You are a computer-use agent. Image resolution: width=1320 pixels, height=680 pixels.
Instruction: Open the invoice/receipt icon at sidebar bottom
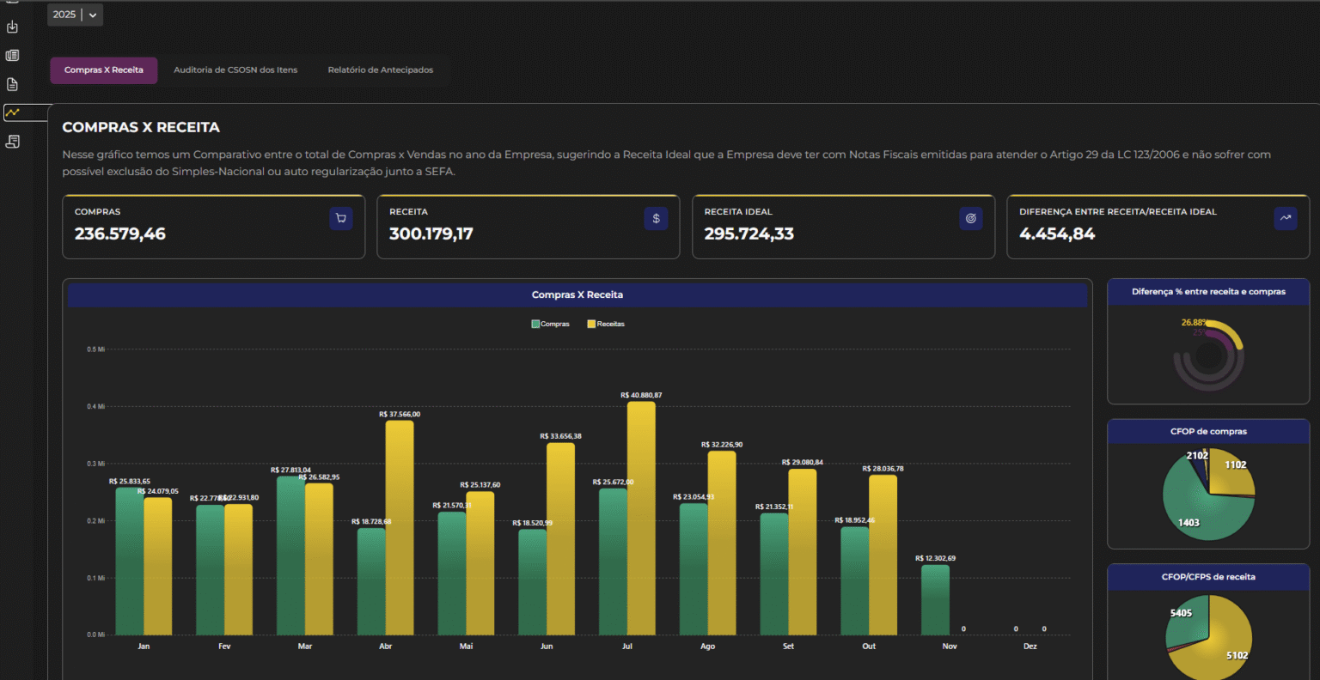pyautogui.click(x=12, y=141)
